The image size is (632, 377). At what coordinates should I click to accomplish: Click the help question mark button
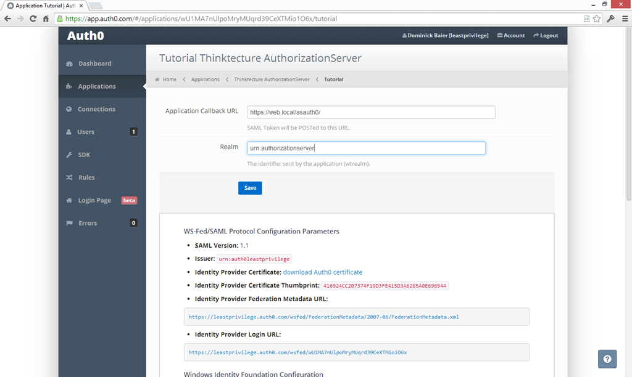(x=607, y=359)
